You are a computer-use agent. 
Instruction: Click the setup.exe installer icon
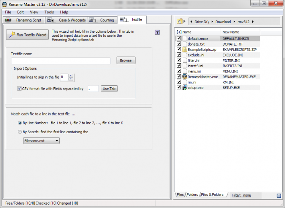tap(185, 87)
